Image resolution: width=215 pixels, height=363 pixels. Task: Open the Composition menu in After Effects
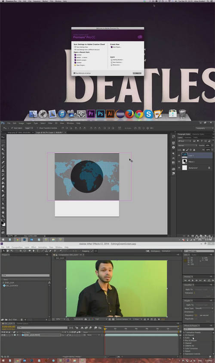(17, 247)
